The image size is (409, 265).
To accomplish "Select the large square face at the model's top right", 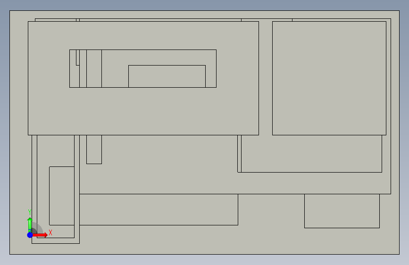I will (329, 78).
